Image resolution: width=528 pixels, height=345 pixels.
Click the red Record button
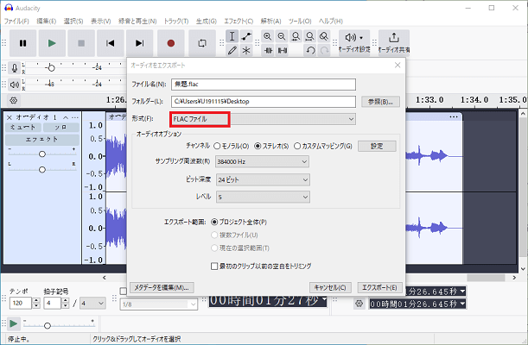click(x=171, y=43)
